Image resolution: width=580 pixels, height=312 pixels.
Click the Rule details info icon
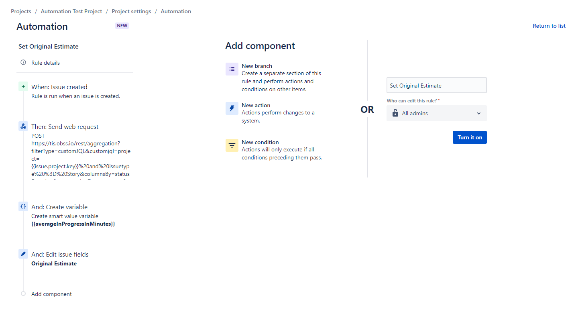23,63
